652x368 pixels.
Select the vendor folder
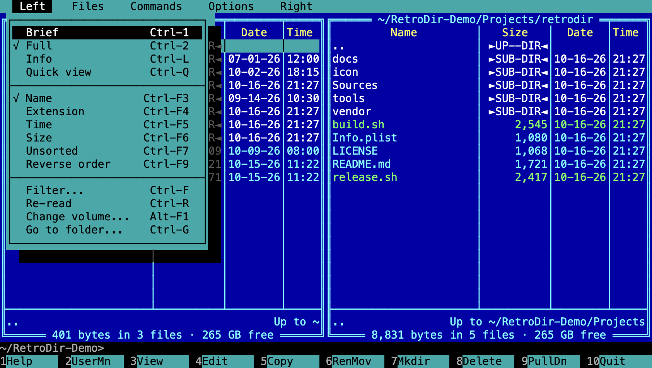[489, 112]
